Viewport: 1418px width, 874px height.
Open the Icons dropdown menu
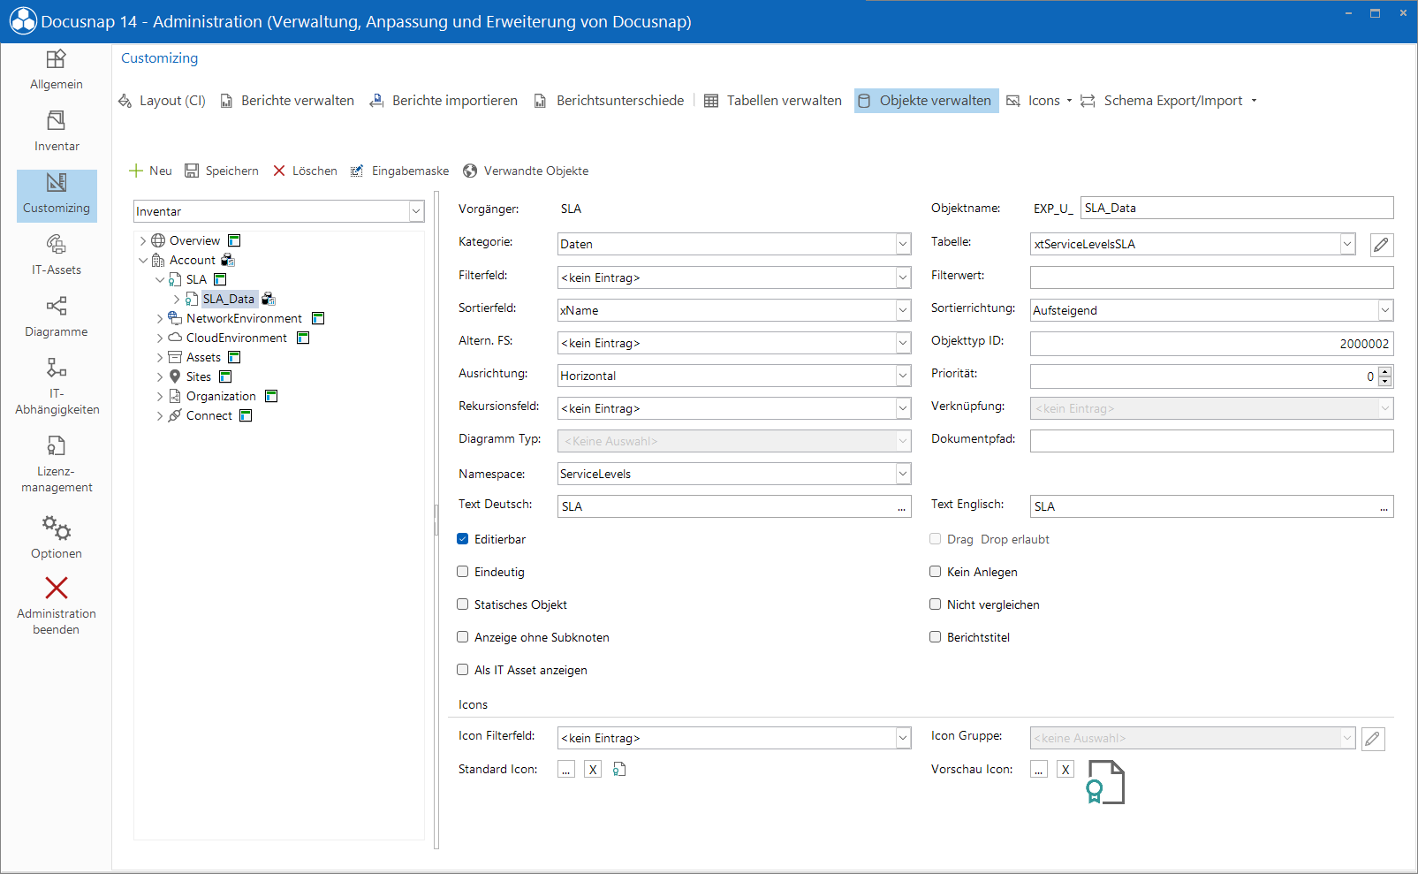point(1039,101)
